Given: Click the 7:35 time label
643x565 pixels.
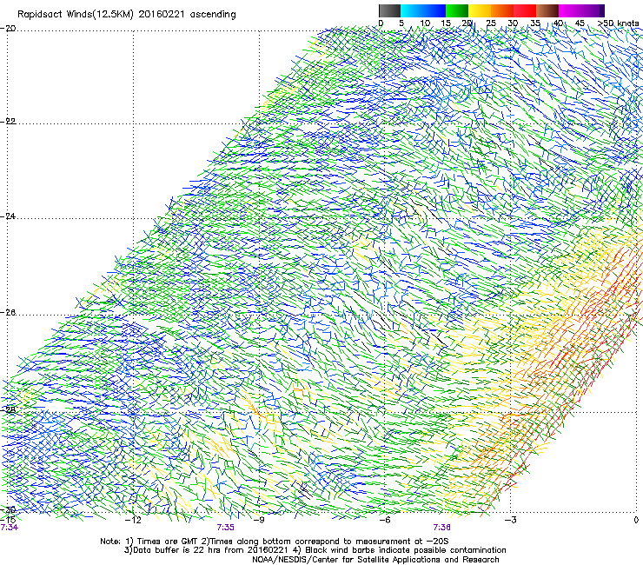Looking at the screenshot, I should pos(226,528).
